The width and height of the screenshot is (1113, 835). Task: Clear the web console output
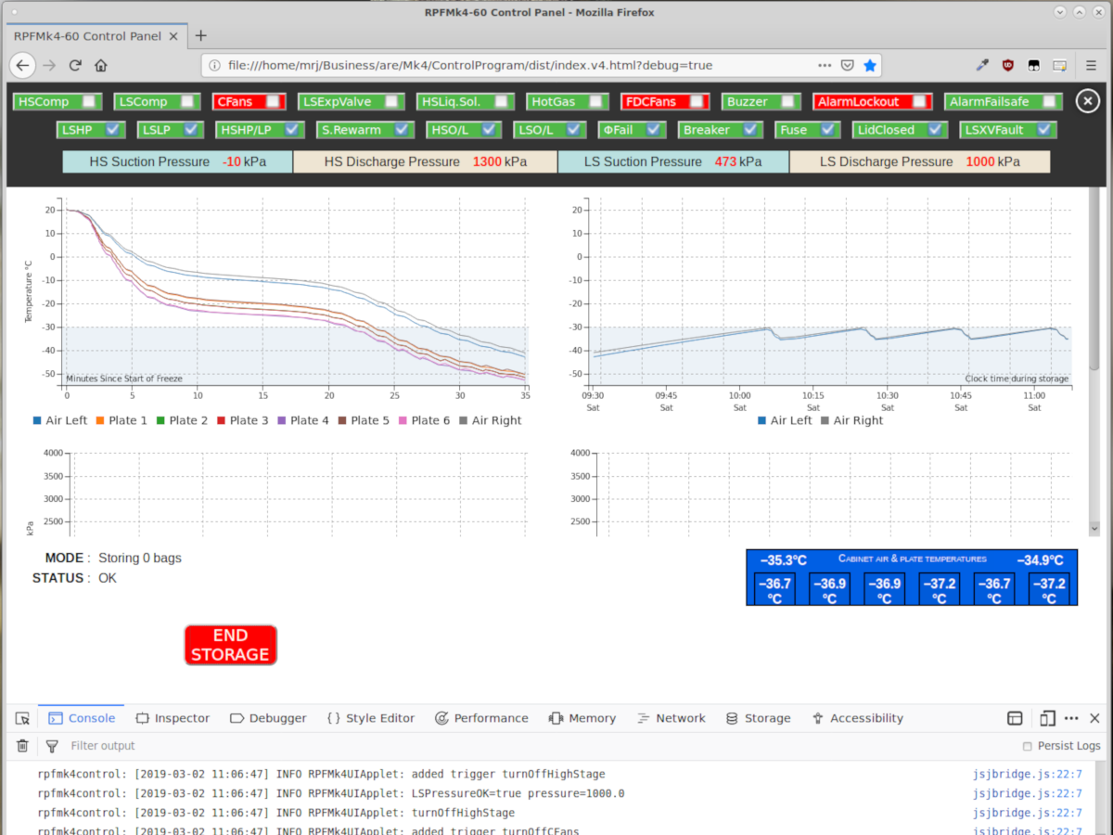click(x=23, y=746)
